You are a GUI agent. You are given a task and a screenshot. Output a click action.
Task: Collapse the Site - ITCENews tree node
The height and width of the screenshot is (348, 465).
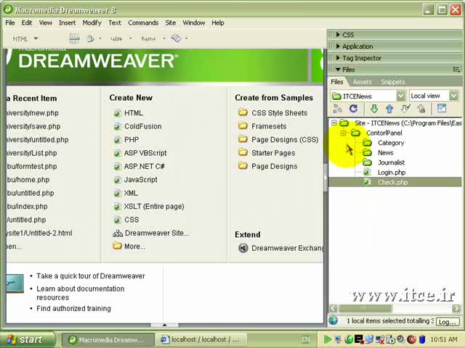(334, 123)
